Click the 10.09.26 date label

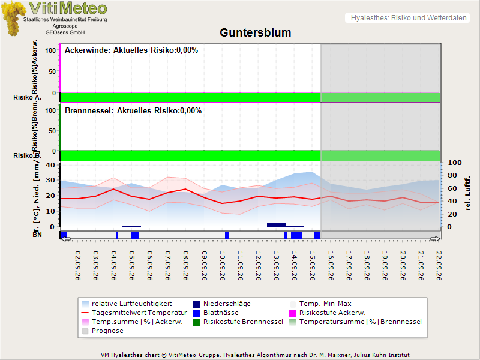(223, 266)
